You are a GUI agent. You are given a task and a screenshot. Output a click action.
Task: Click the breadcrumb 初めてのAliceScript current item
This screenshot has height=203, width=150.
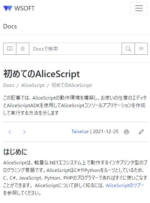[x=72, y=85]
